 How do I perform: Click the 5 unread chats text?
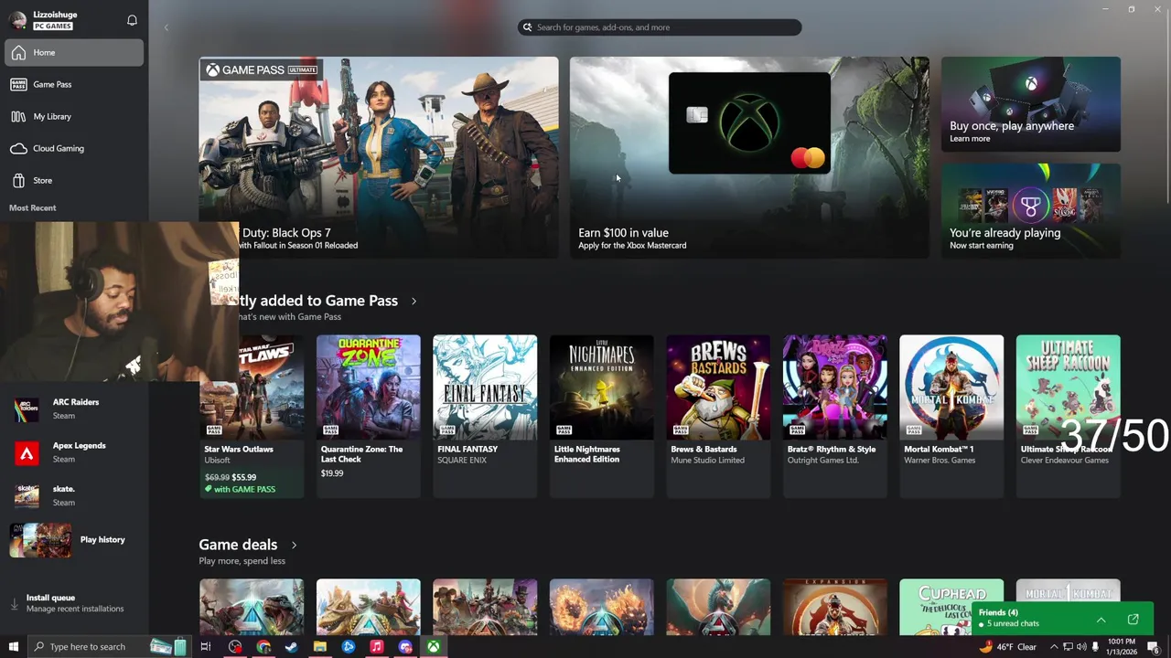point(1013,624)
